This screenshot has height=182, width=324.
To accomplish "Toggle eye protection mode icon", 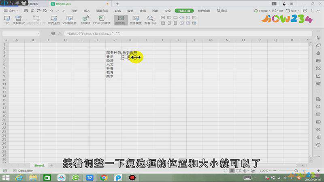I will 253,171.
